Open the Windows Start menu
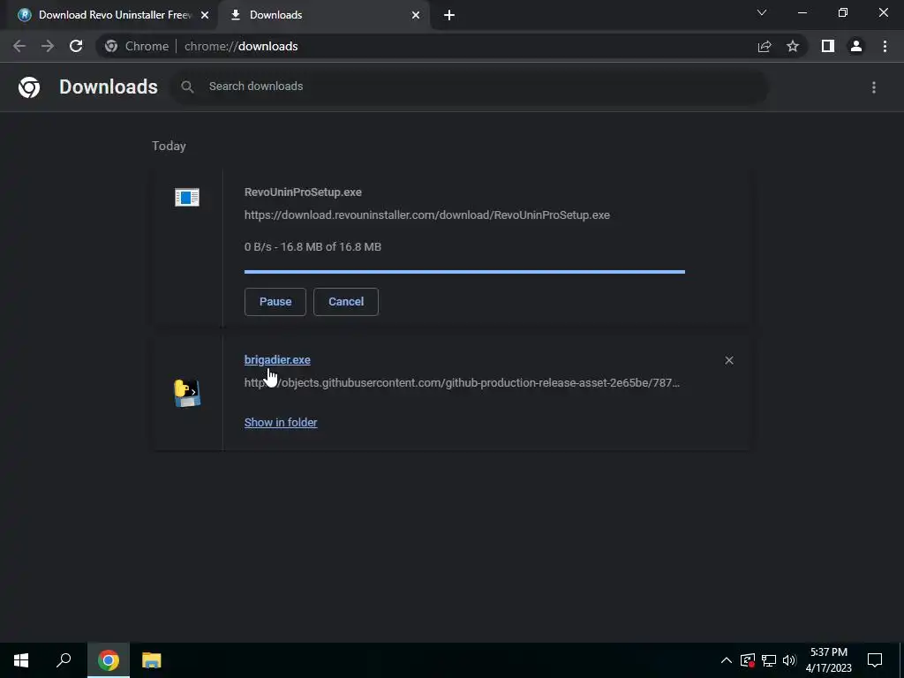 coord(21,660)
